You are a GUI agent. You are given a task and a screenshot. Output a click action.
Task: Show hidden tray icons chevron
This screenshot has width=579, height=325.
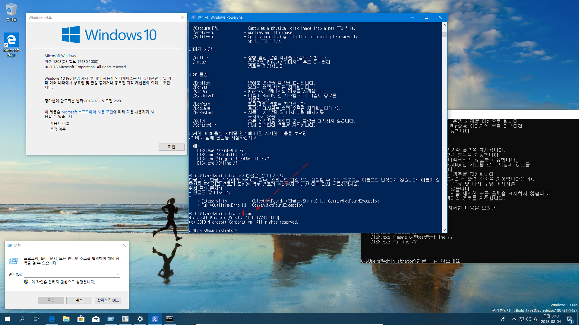514,319
